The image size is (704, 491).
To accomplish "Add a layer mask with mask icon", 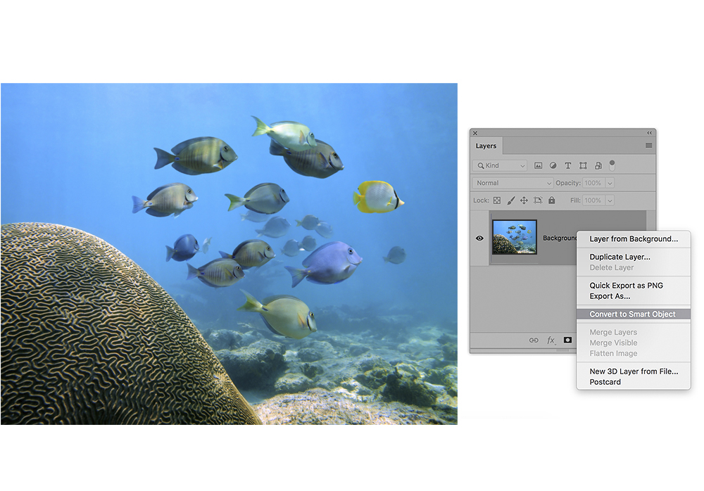I will [568, 340].
